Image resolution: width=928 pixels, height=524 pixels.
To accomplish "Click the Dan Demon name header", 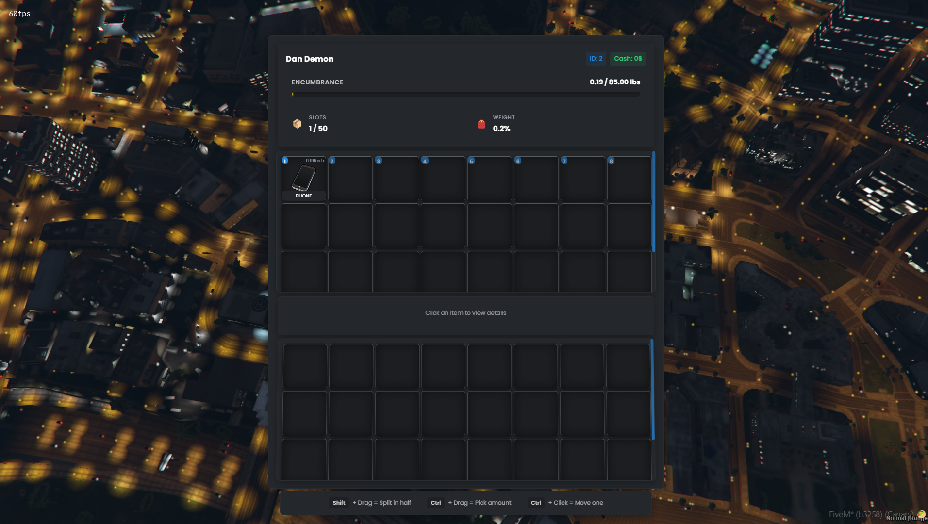I will [309, 59].
